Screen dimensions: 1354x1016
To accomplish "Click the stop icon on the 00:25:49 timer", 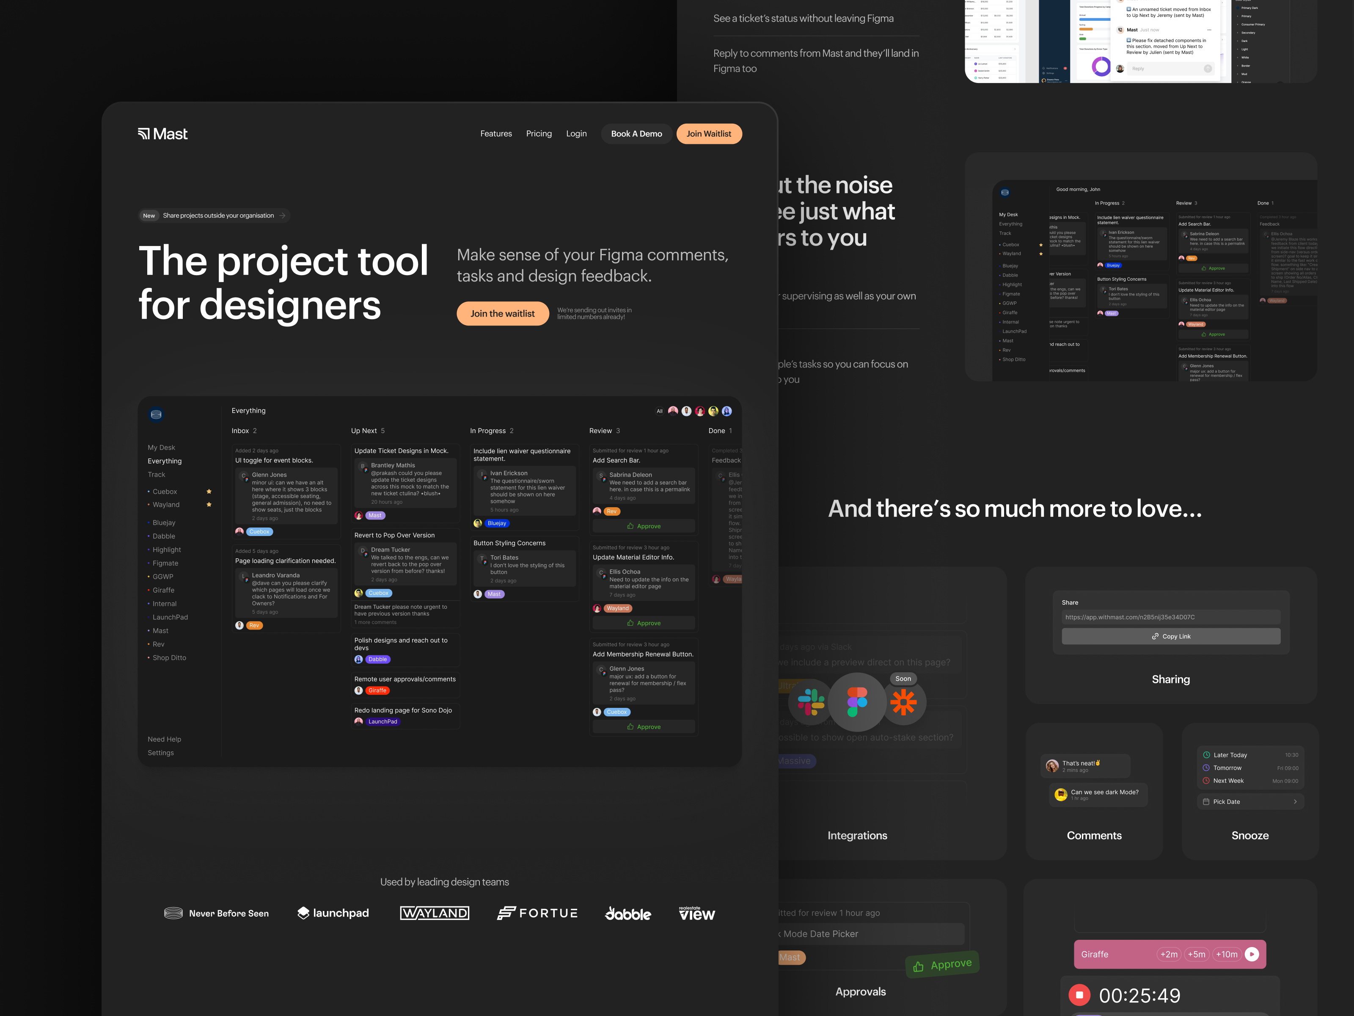I will 1079,995.
